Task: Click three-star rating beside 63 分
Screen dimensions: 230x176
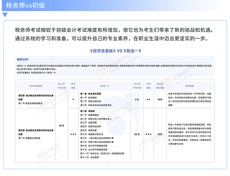Action: (x=149, y=134)
